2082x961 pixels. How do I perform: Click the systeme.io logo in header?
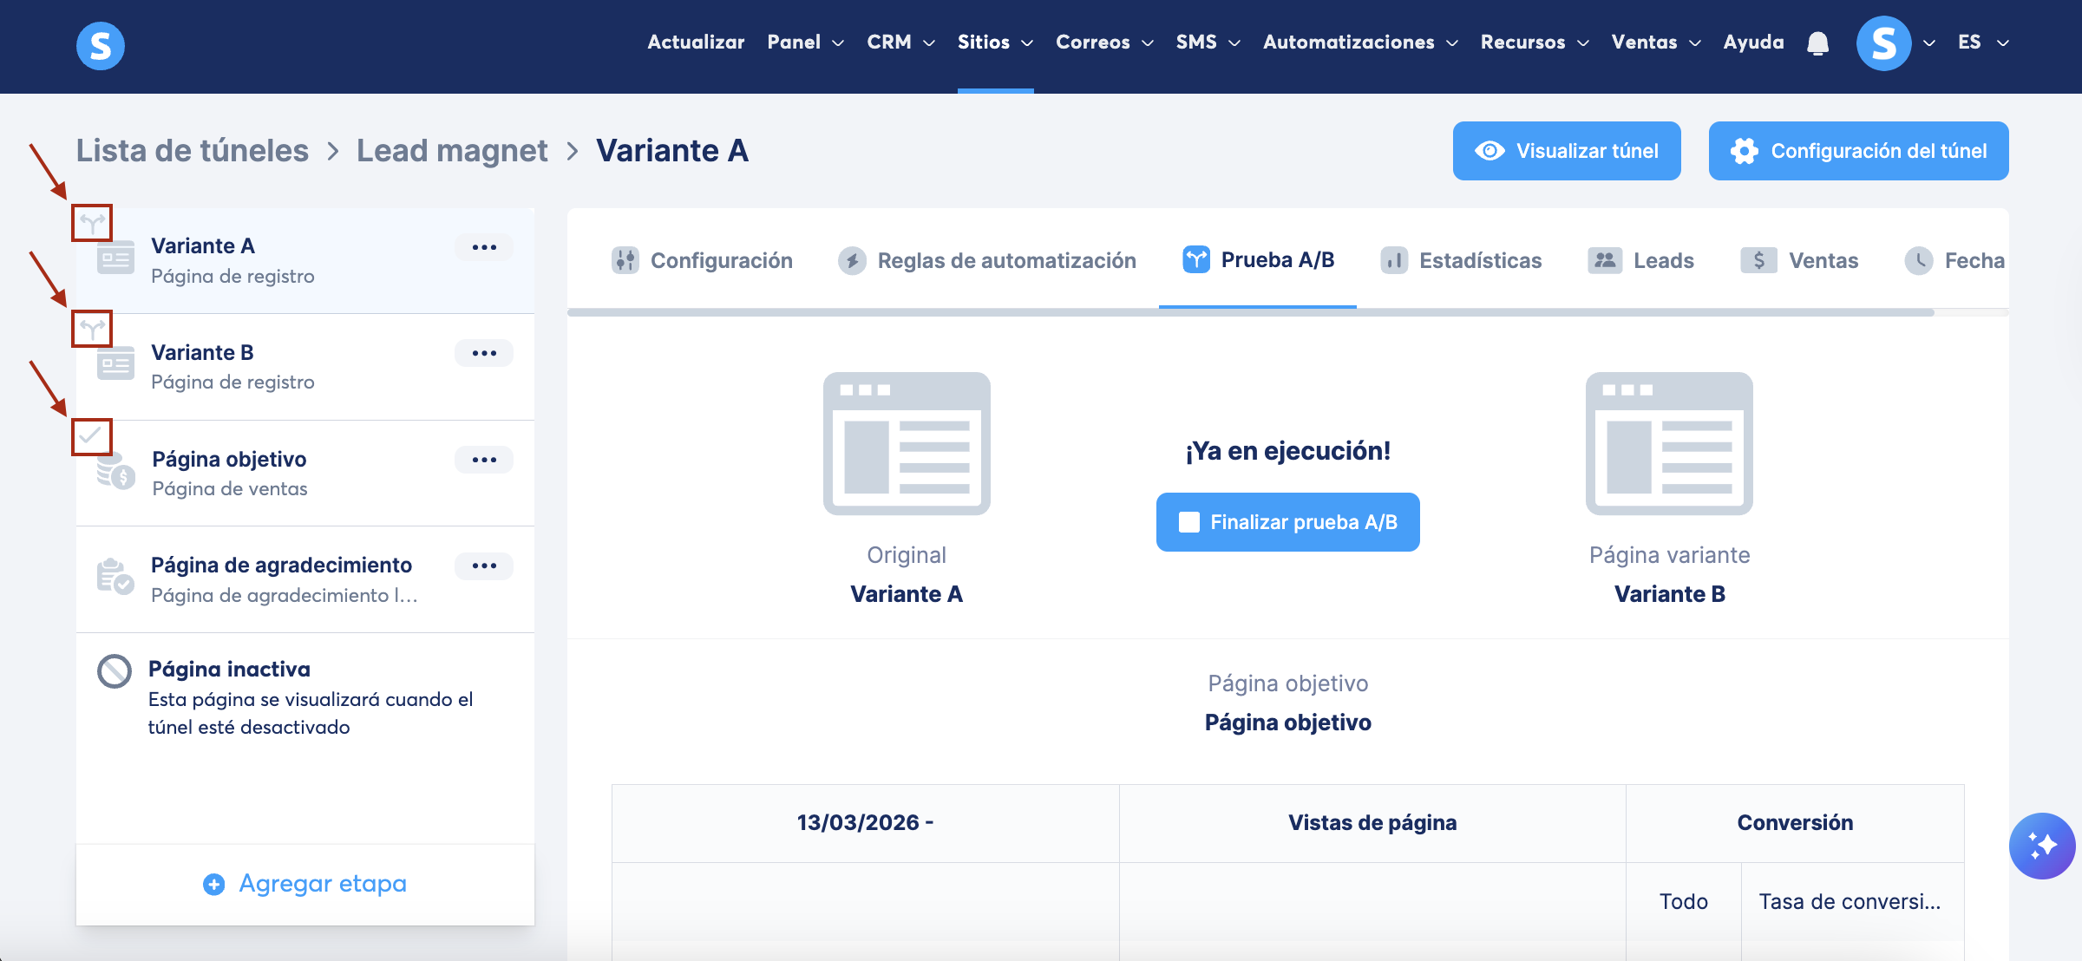(101, 45)
